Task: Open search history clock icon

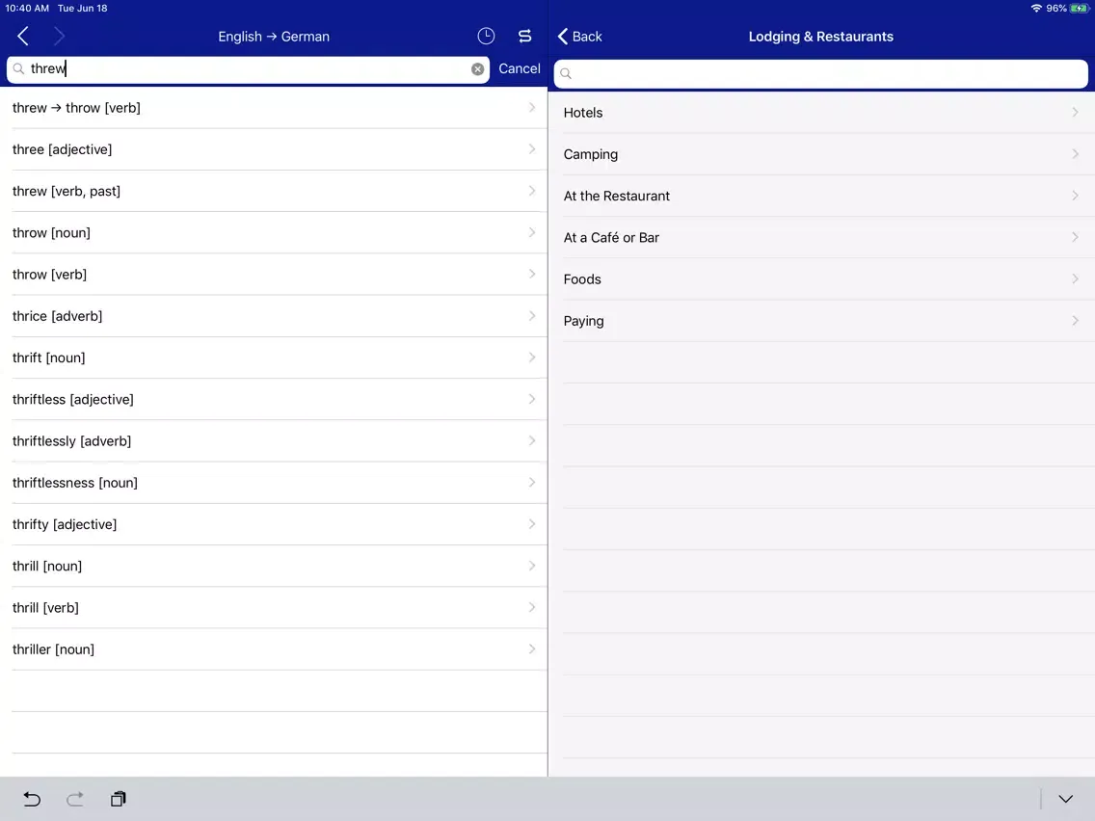Action: pos(486,37)
